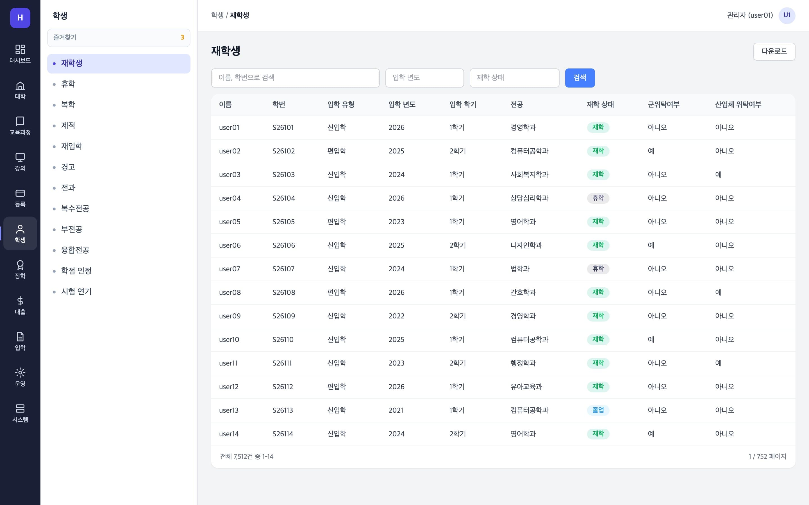This screenshot has width=809, height=505.
Task: Go to 교육과정 curriculum icon
Action: [x=20, y=126]
